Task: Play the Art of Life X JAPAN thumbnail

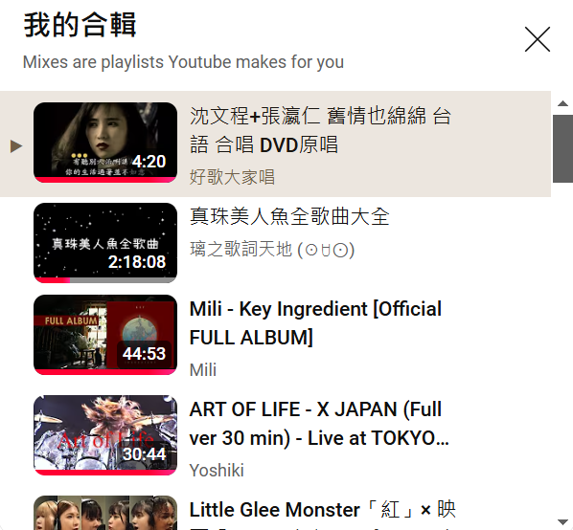Action: (x=105, y=435)
